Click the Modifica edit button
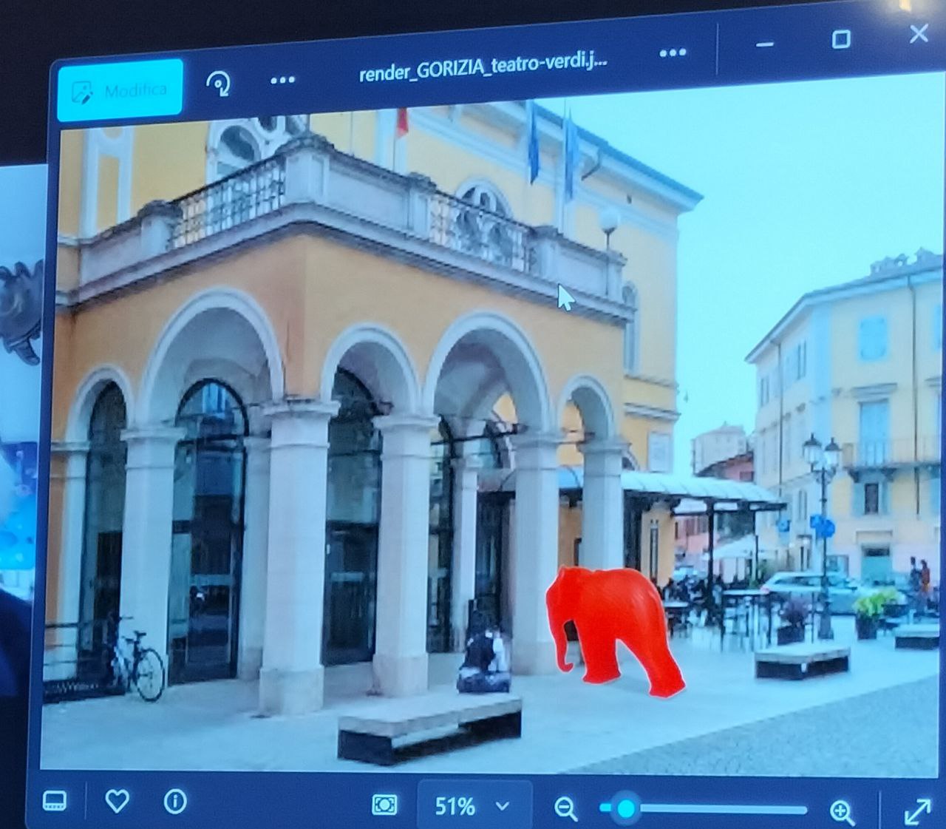Image resolution: width=946 pixels, height=829 pixels. point(120,90)
